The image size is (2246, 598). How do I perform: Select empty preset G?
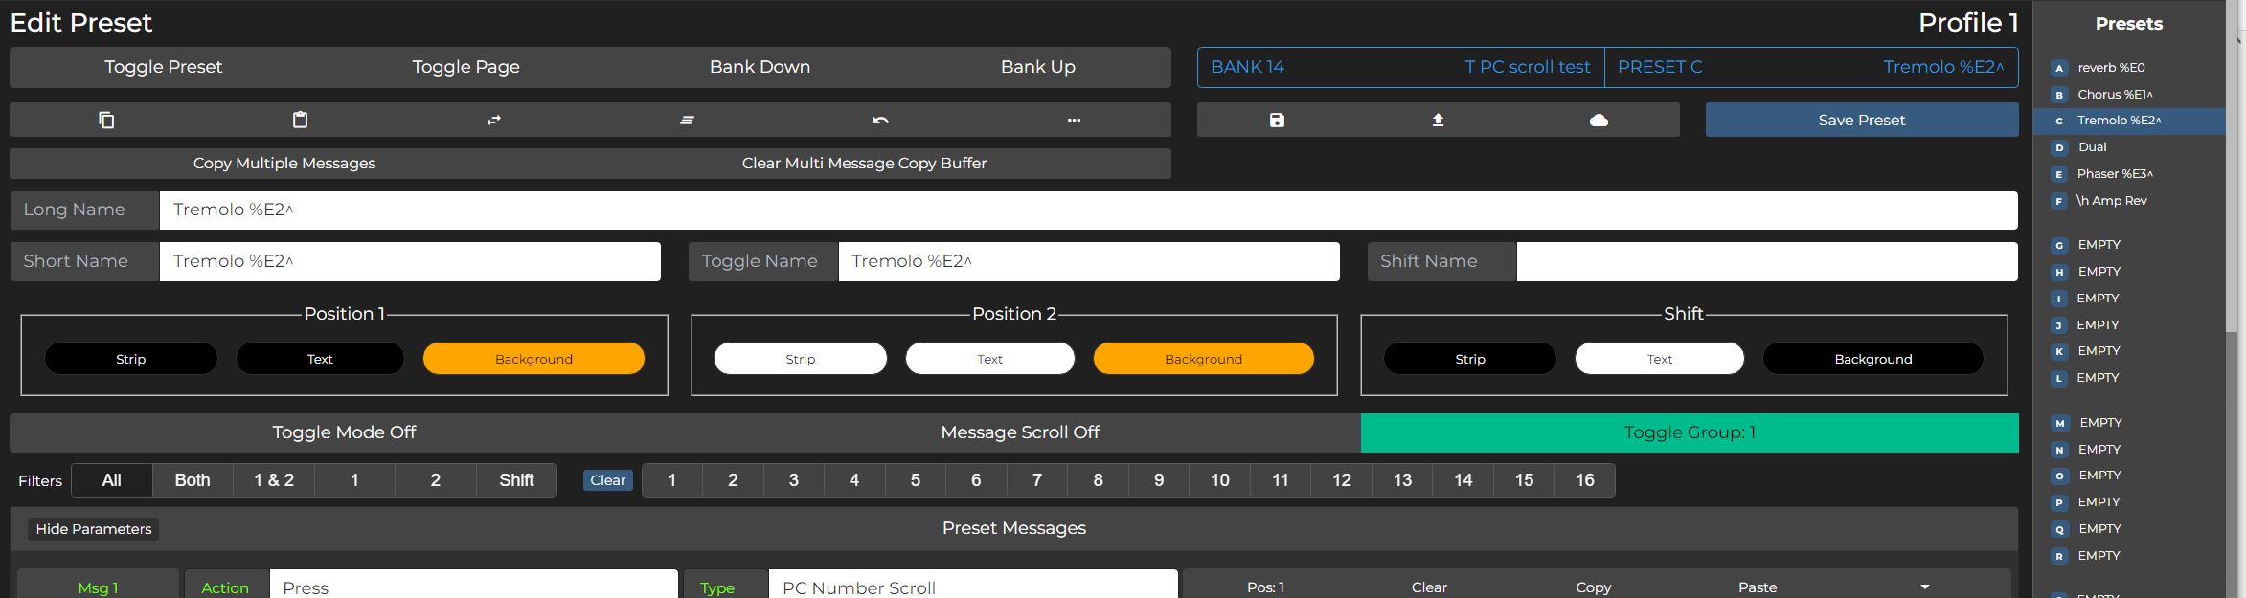tap(2128, 245)
